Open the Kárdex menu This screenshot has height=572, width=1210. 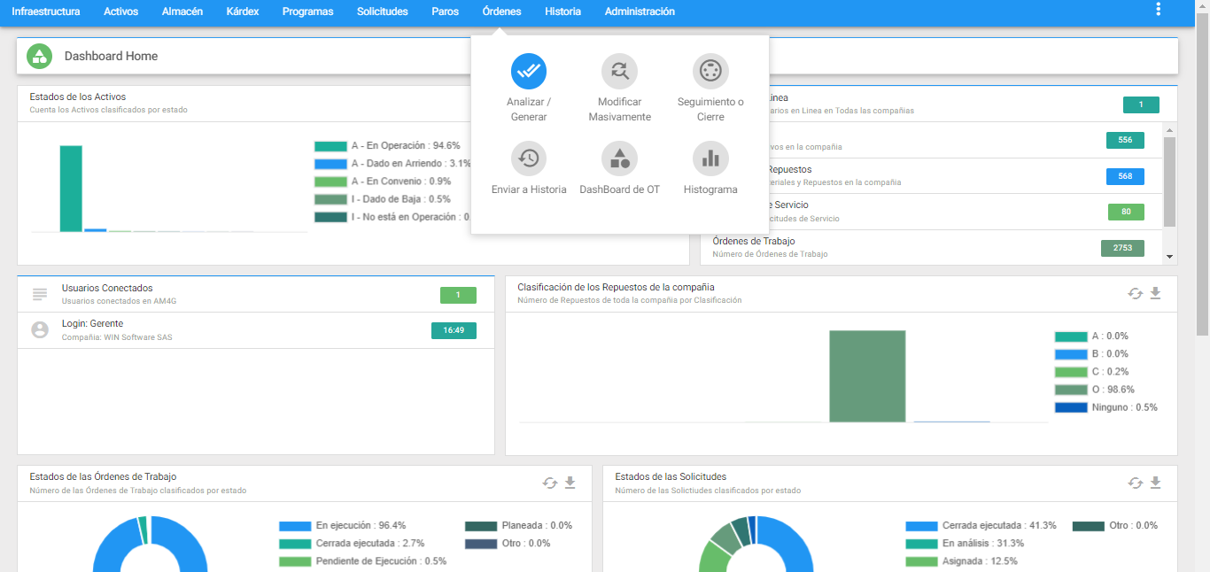(243, 12)
